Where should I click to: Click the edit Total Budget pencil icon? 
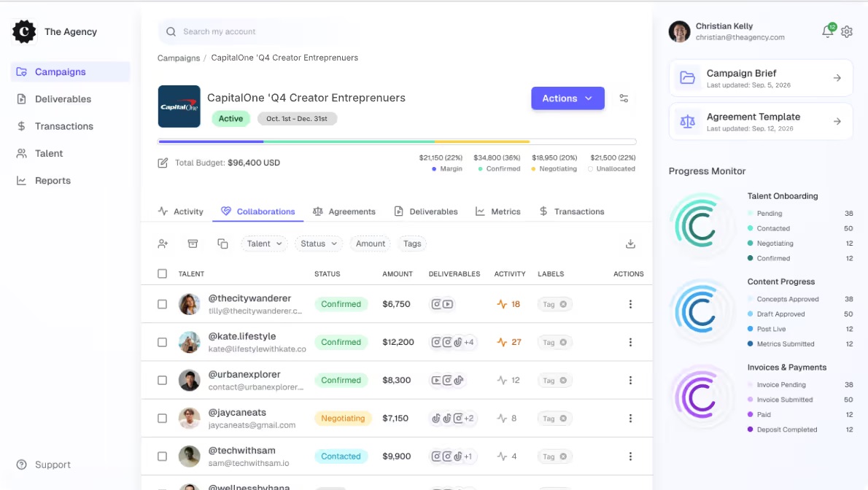(x=163, y=163)
